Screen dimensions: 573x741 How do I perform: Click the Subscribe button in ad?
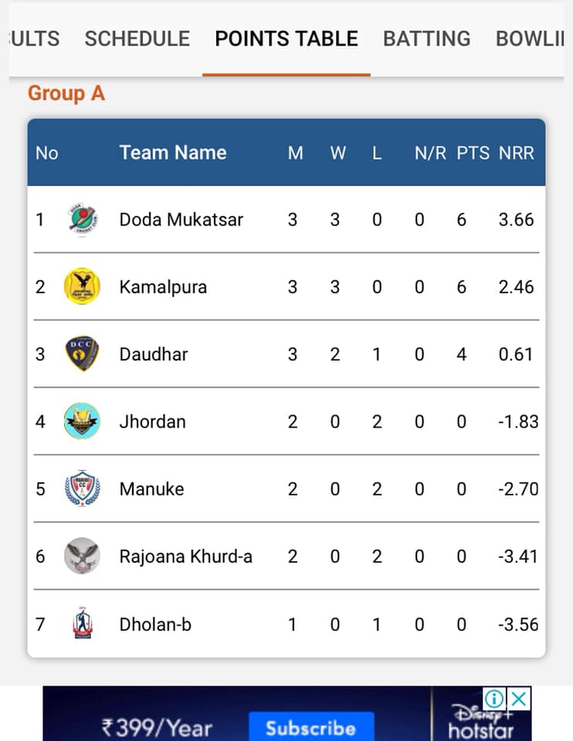coord(311,727)
